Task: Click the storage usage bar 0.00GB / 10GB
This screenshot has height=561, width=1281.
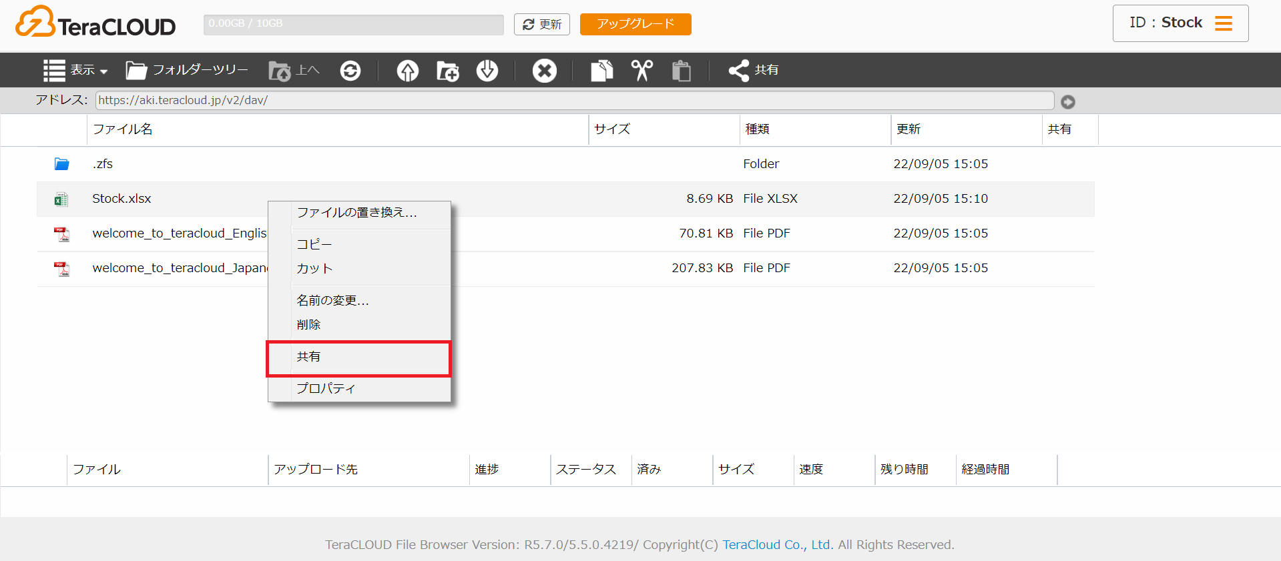Action: click(354, 24)
